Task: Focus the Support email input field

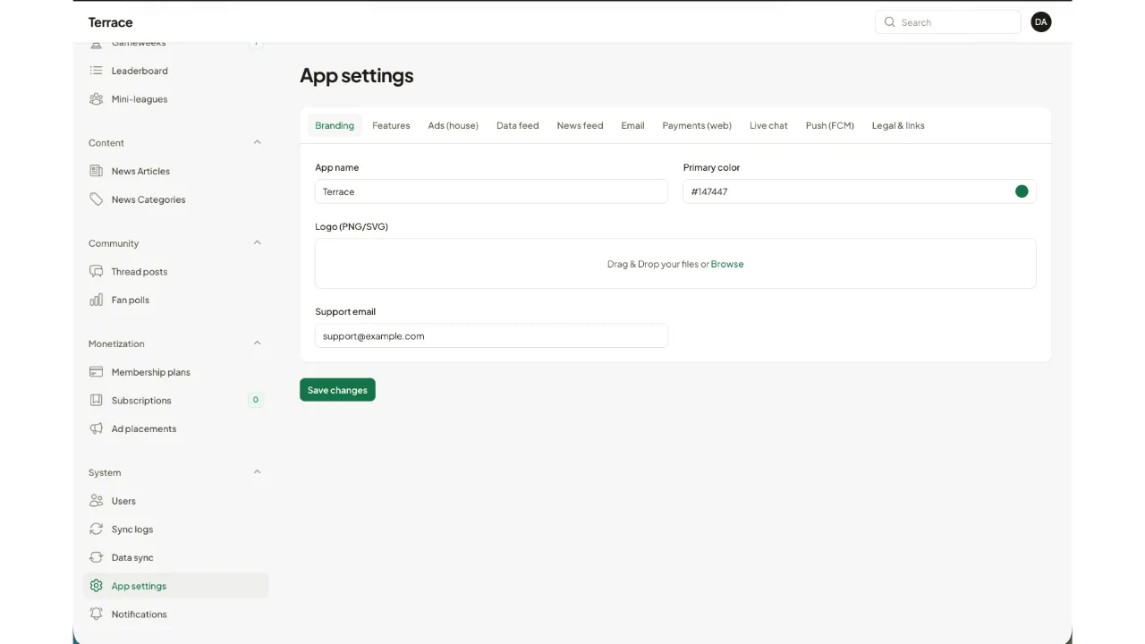Action: click(x=491, y=335)
